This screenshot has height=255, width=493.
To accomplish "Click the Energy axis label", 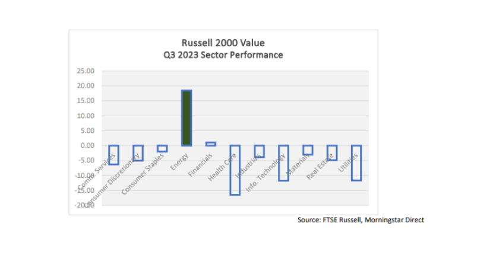I will point(179,162).
